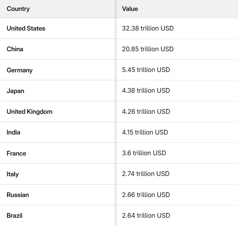This screenshot has height=225, width=238.
Task: Click the Brazil row label
Action: [x=15, y=216]
